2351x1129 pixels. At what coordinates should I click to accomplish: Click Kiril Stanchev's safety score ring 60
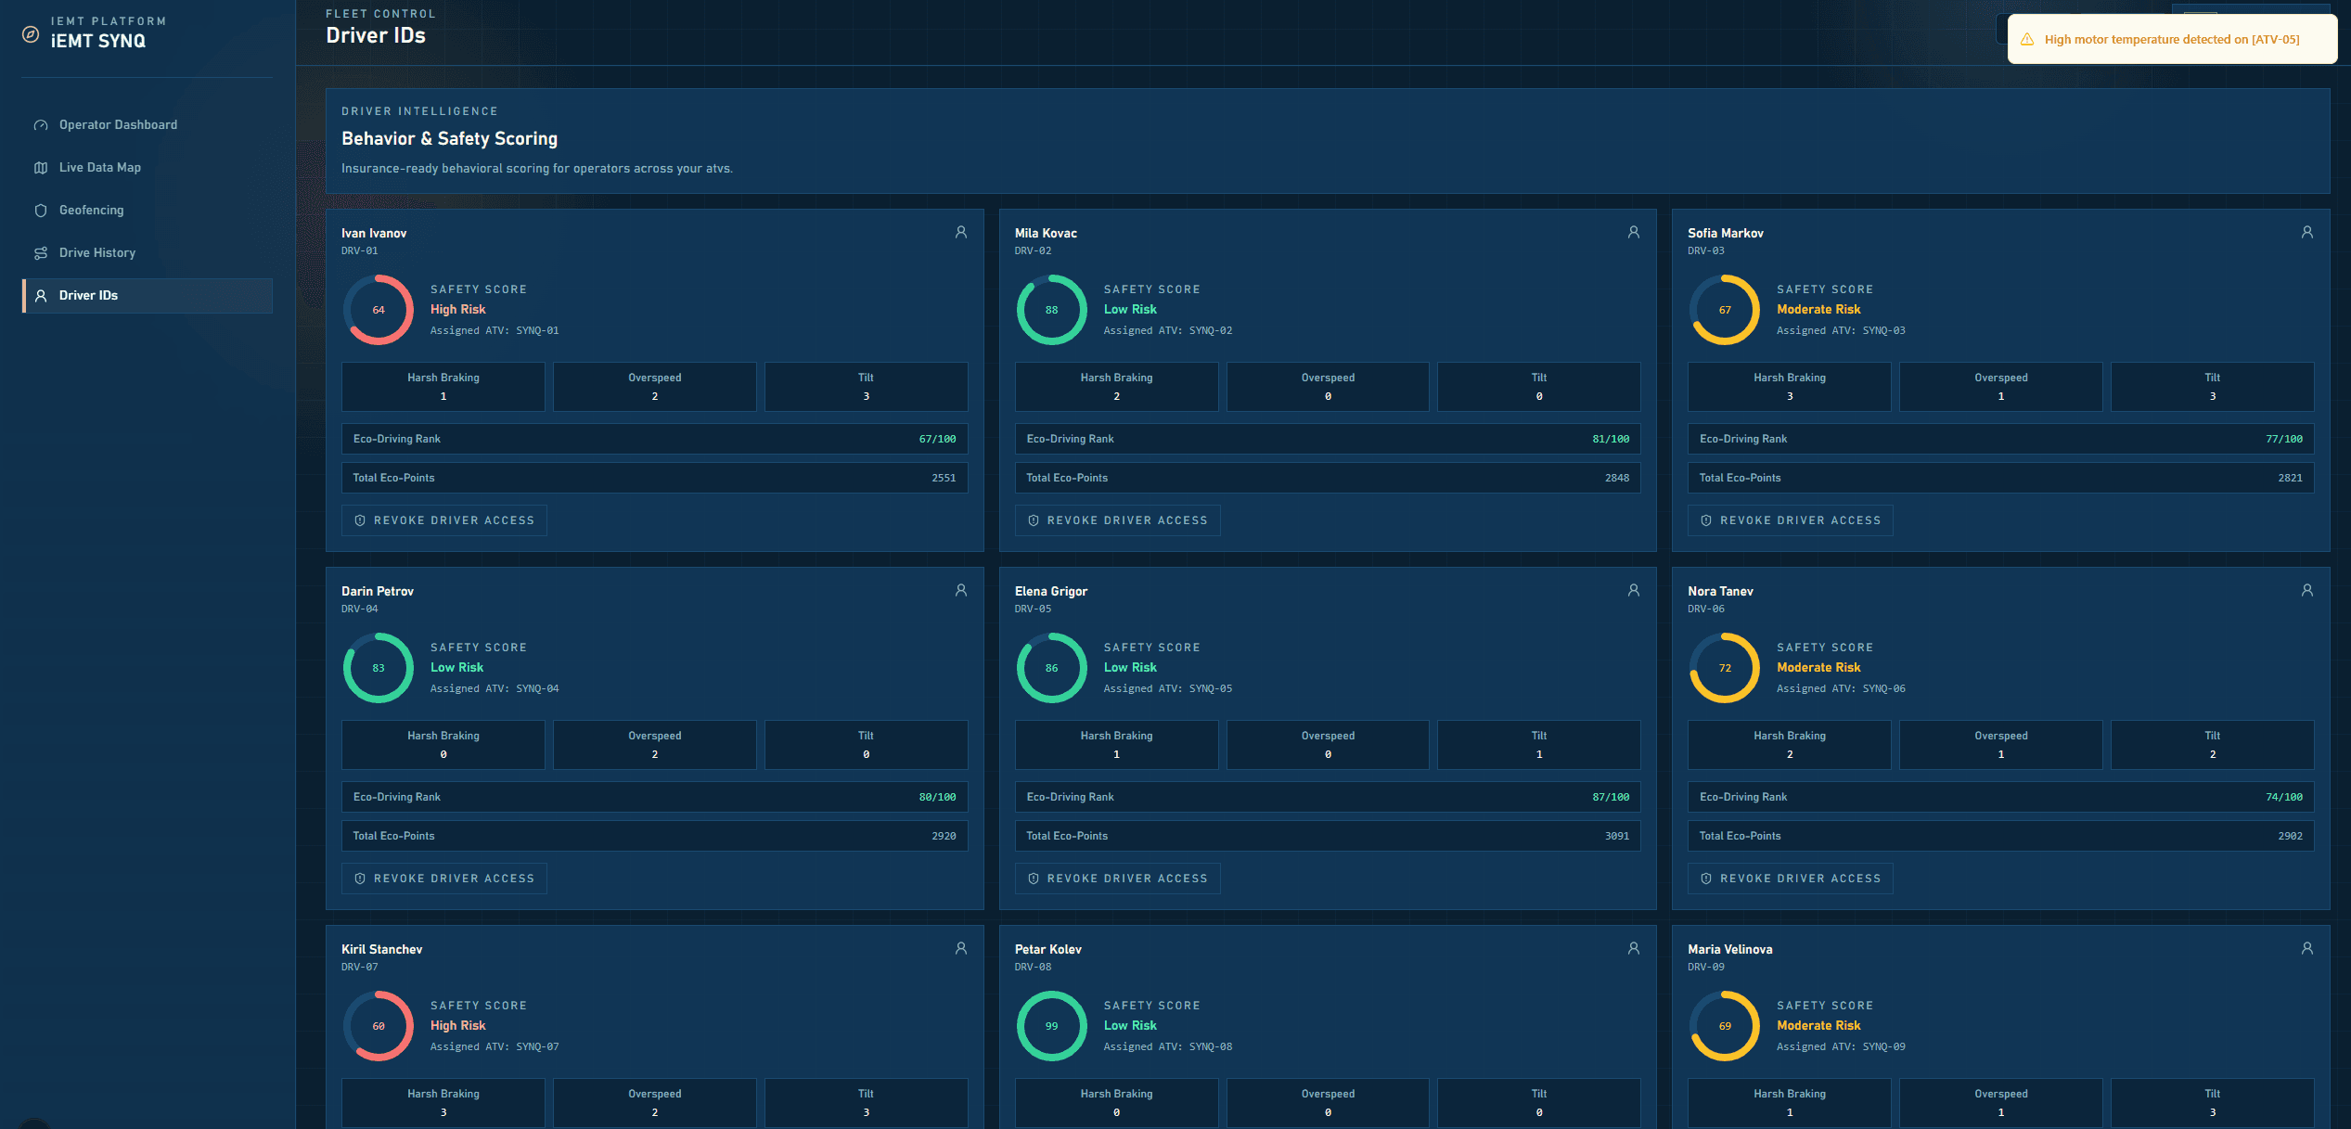(379, 1026)
